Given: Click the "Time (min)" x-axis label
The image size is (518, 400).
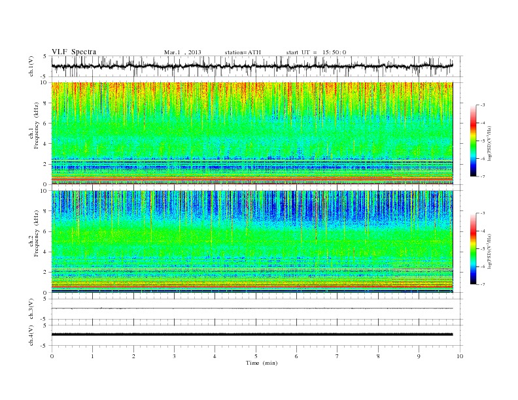Looking at the screenshot, I should 262,363.
